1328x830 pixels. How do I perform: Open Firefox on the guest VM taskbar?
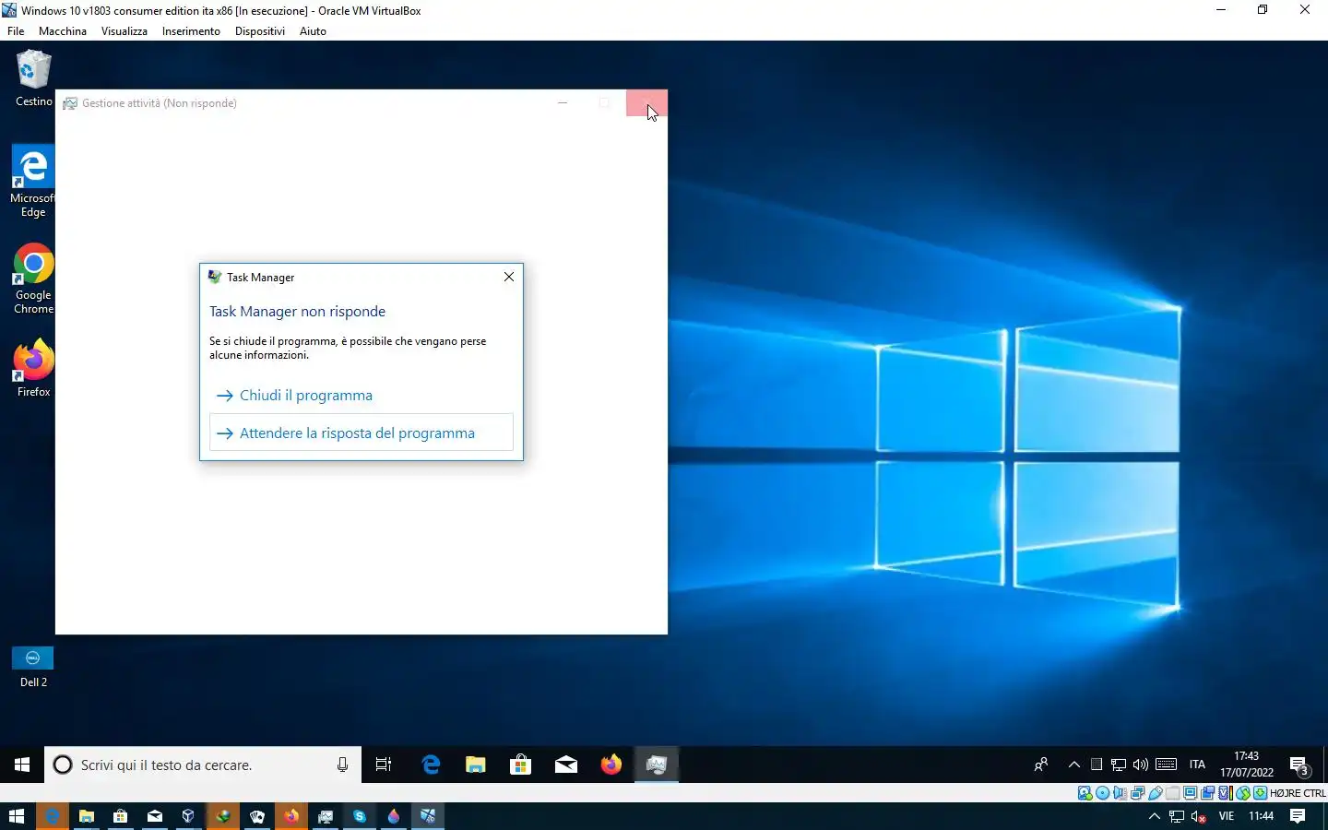tap(611, 765)
